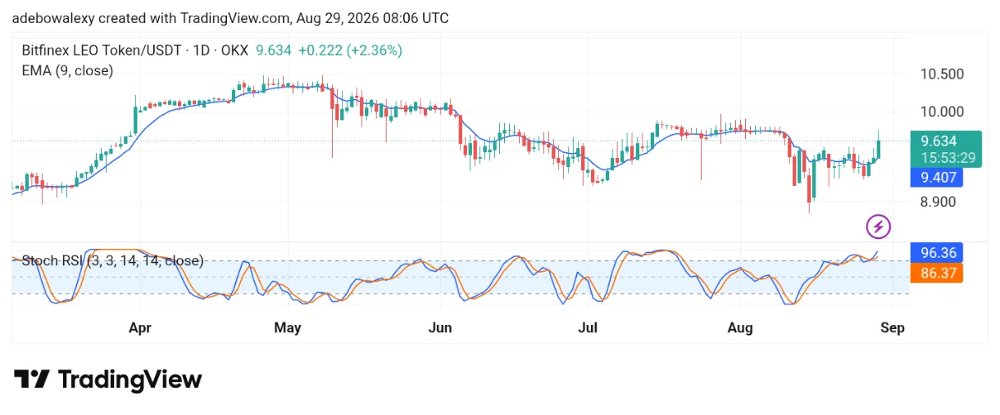Viewport: 1000px width, 415px height.
Task: Click the 8.900 price axis label
Action: pos(939,202)
